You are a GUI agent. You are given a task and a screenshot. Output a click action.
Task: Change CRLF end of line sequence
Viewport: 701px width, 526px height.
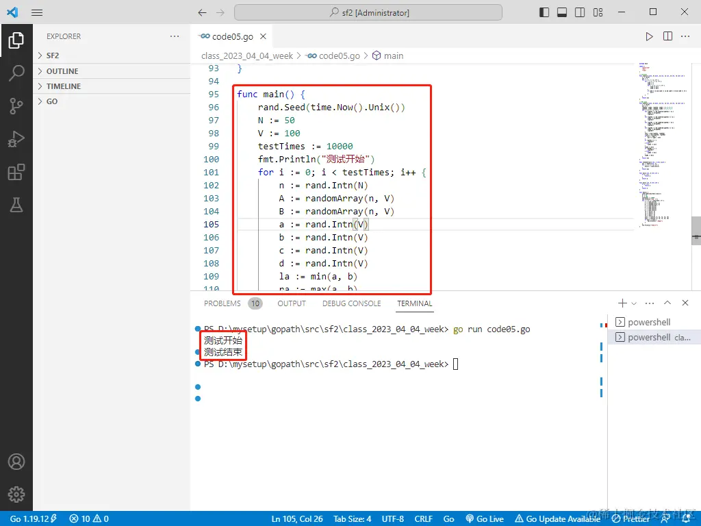pyautogui.click(x=423, y=519)
